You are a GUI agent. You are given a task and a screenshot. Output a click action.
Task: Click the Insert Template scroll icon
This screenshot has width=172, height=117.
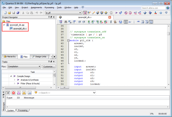pos(115,22)
